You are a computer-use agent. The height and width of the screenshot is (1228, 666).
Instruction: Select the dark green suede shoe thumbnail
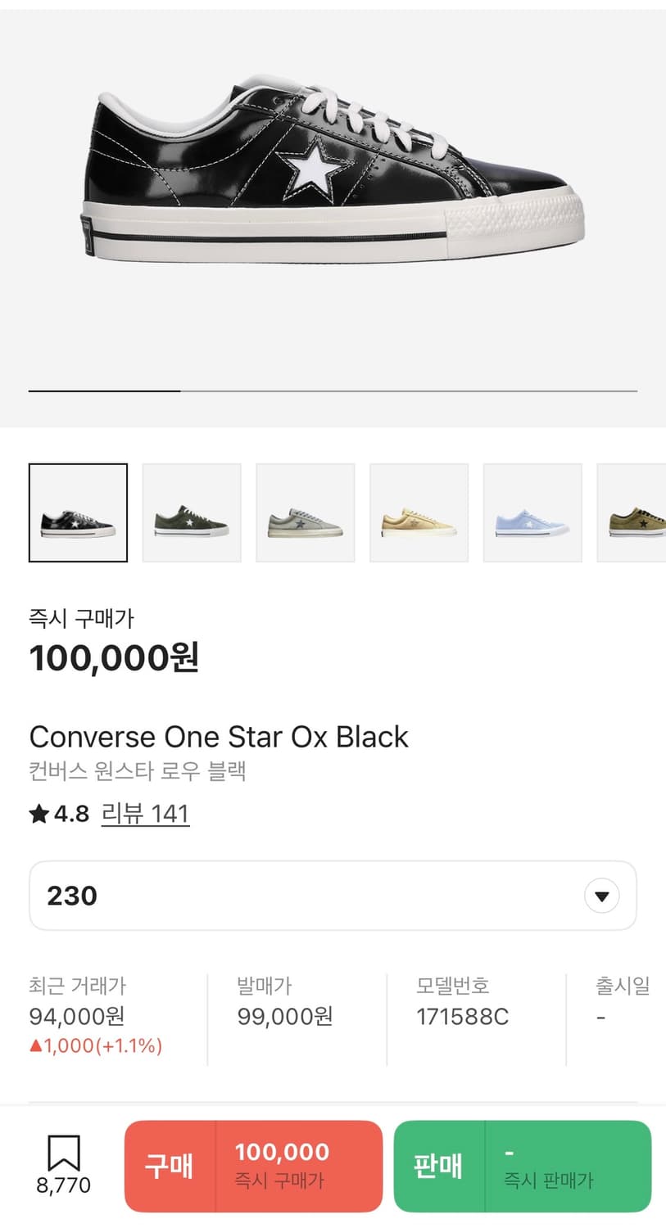click(x=192, y=512)
